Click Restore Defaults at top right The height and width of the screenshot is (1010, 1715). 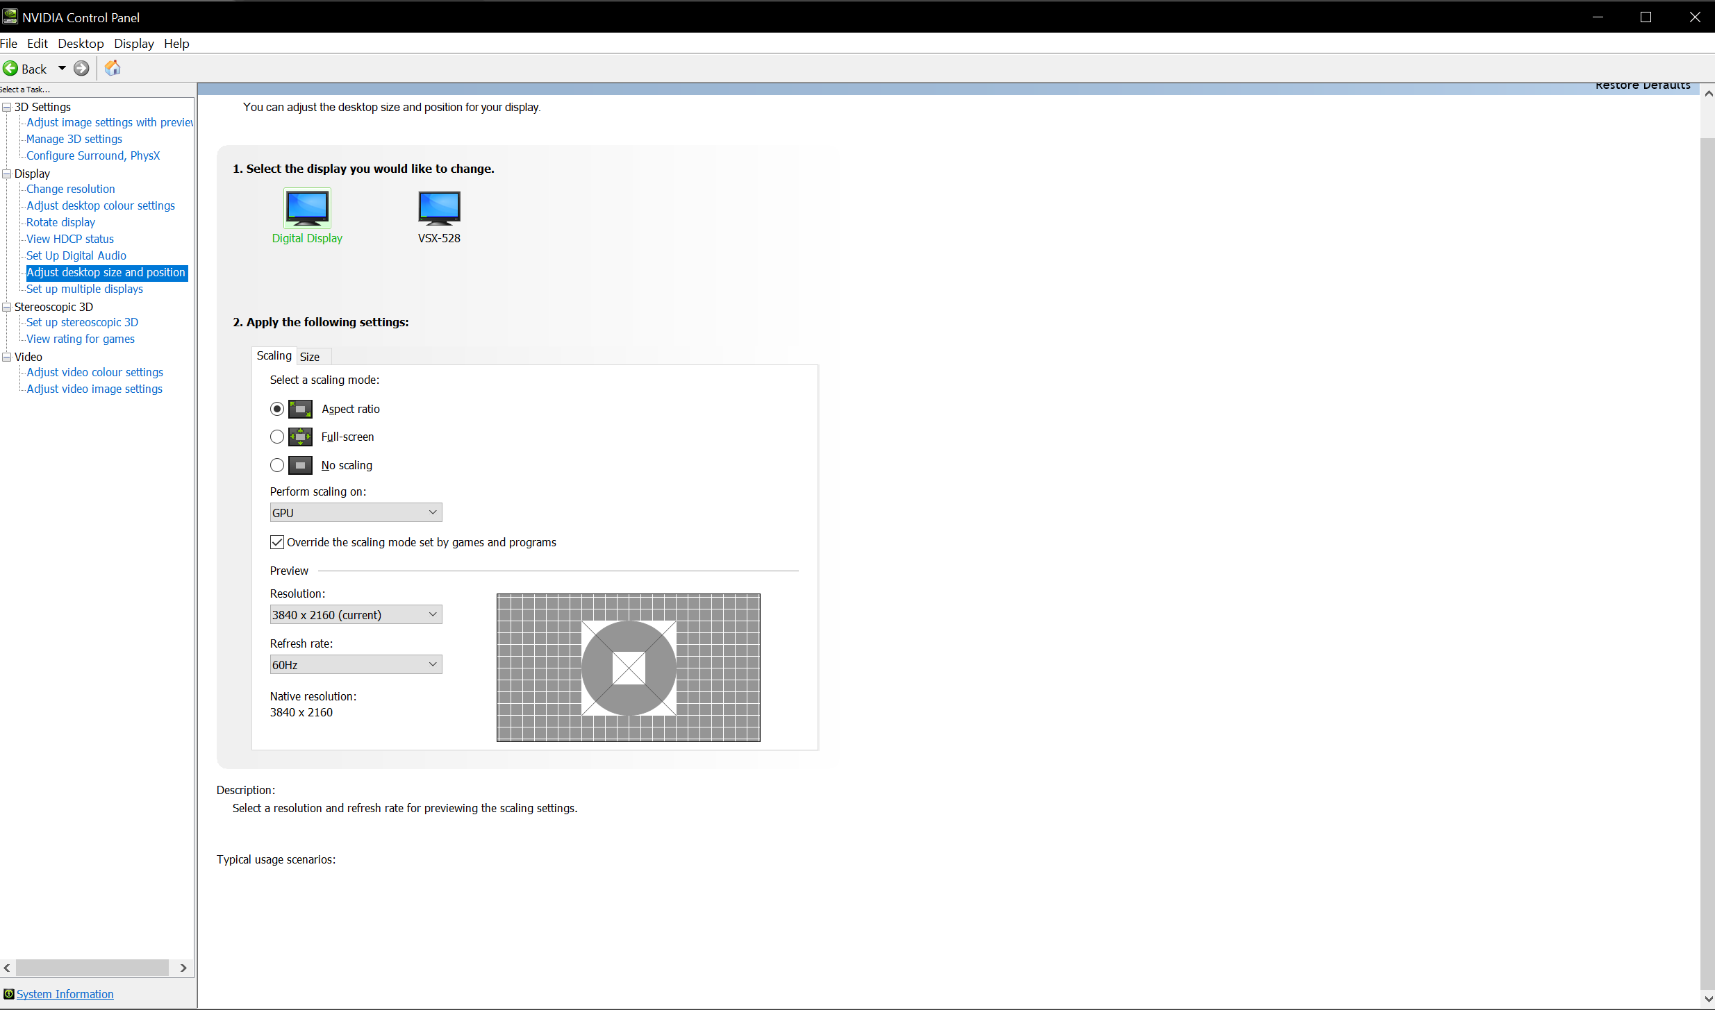(x=1643, y=86)
